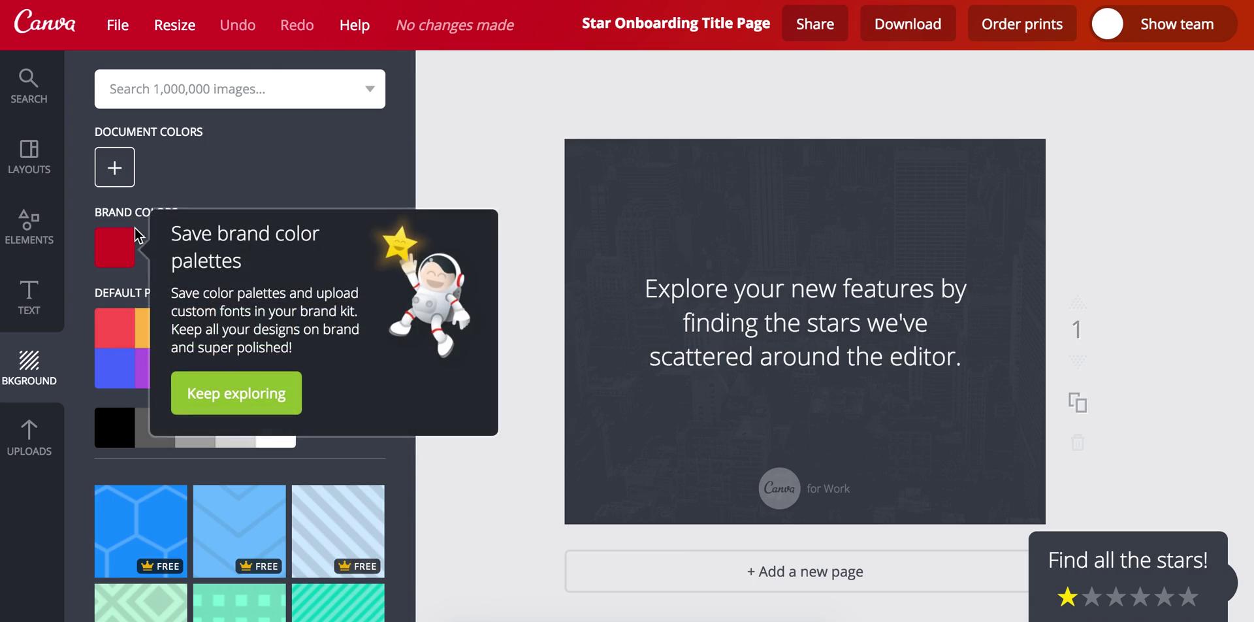The width and height of the screenshot is (1254, 622).
Task: Move page down arrow
Action: [1078, 361]
